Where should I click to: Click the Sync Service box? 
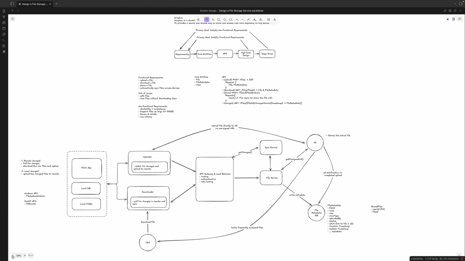[271, 148]
